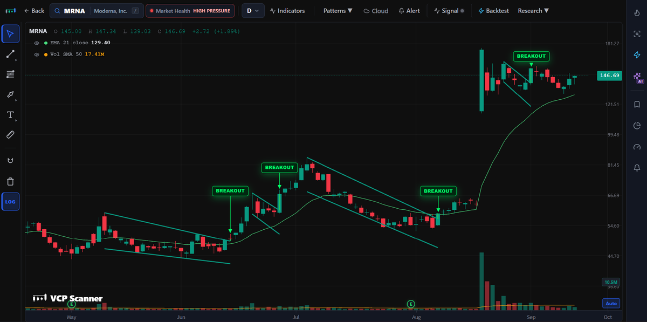Expand the arrow tool submenu arrow

click(x=17, y=100)
